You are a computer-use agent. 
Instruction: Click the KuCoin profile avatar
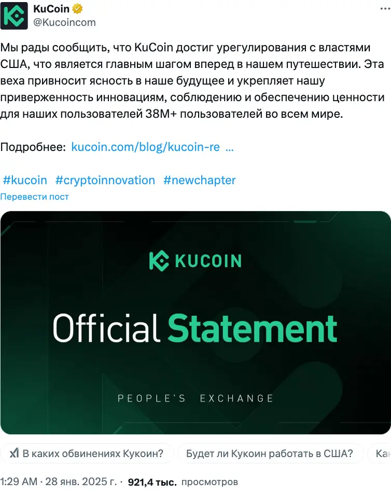[14, 16]
